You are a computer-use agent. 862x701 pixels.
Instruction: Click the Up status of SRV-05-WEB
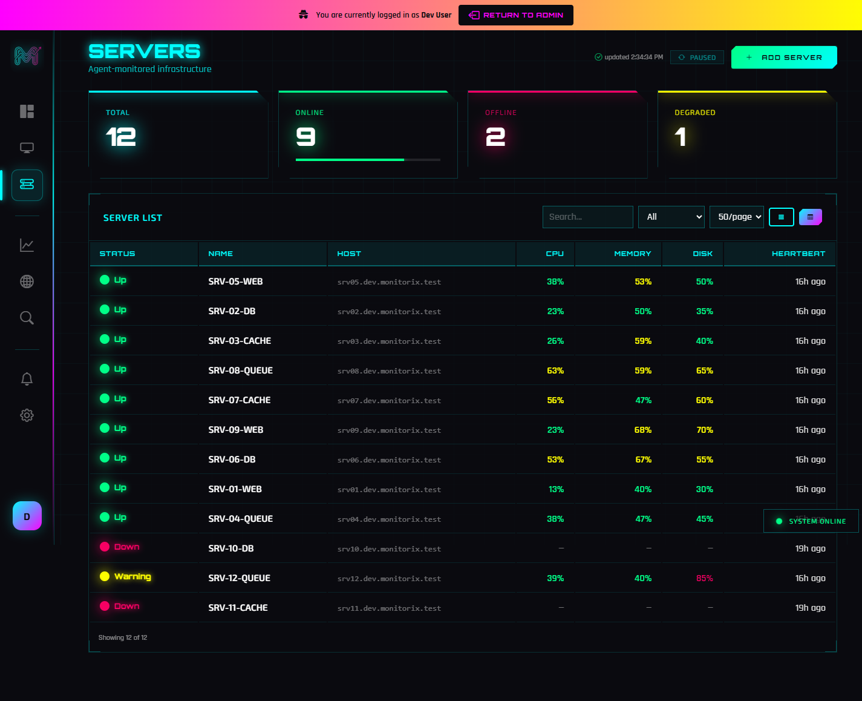113,280
